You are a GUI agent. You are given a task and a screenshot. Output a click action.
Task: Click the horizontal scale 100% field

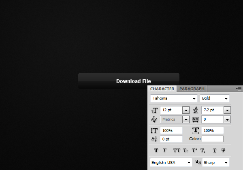[x=213, y=130]
